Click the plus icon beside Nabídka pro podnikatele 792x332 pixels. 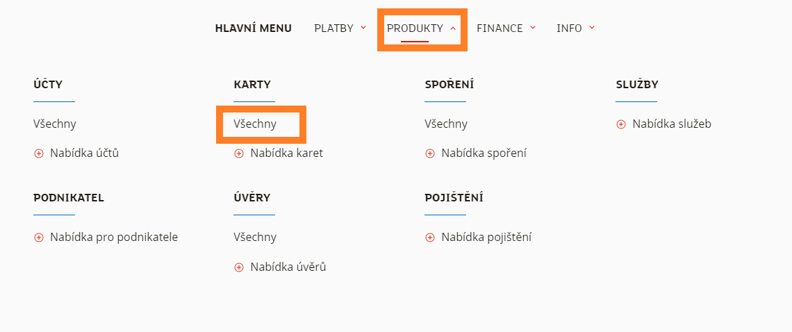39,238
